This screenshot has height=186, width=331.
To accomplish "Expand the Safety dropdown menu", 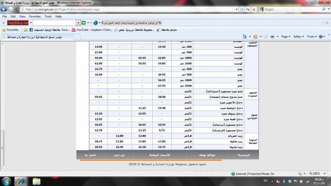I will point(299,37).
